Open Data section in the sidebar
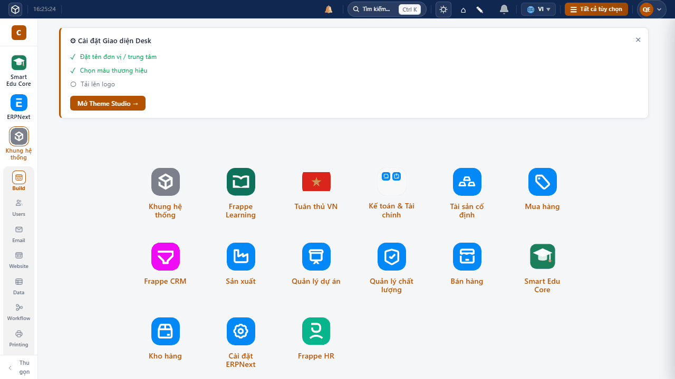The height and width of the screenshot is (379, 675). (19, 286)
